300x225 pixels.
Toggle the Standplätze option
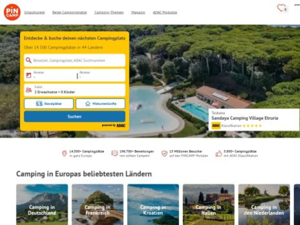click(x=48, y=103)
